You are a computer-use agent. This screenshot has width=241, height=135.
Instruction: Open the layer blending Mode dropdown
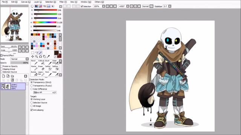coord(20,59)
